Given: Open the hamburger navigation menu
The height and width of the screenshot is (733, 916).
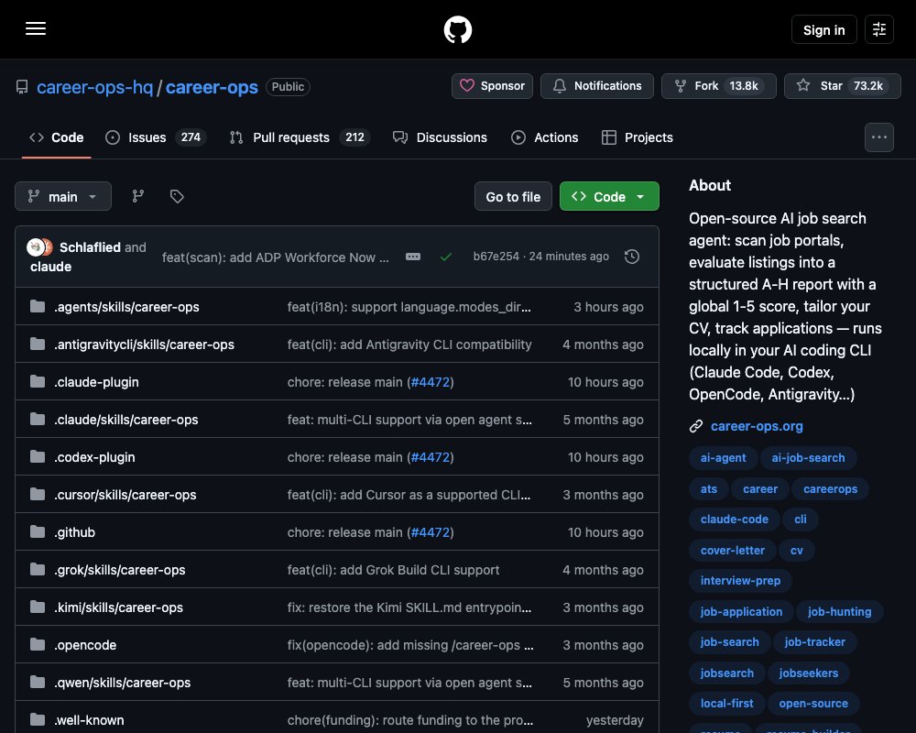Looking at the screenshot, I should coord(36,28).
